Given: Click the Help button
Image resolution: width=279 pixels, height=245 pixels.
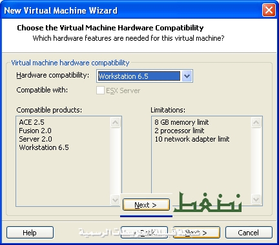Looking at the screenshot, I should point(30,233).
